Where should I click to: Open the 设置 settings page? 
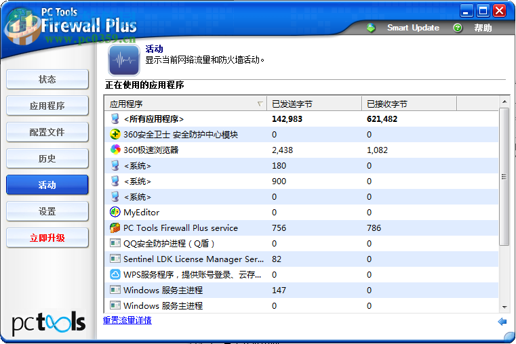pos(47,211)
